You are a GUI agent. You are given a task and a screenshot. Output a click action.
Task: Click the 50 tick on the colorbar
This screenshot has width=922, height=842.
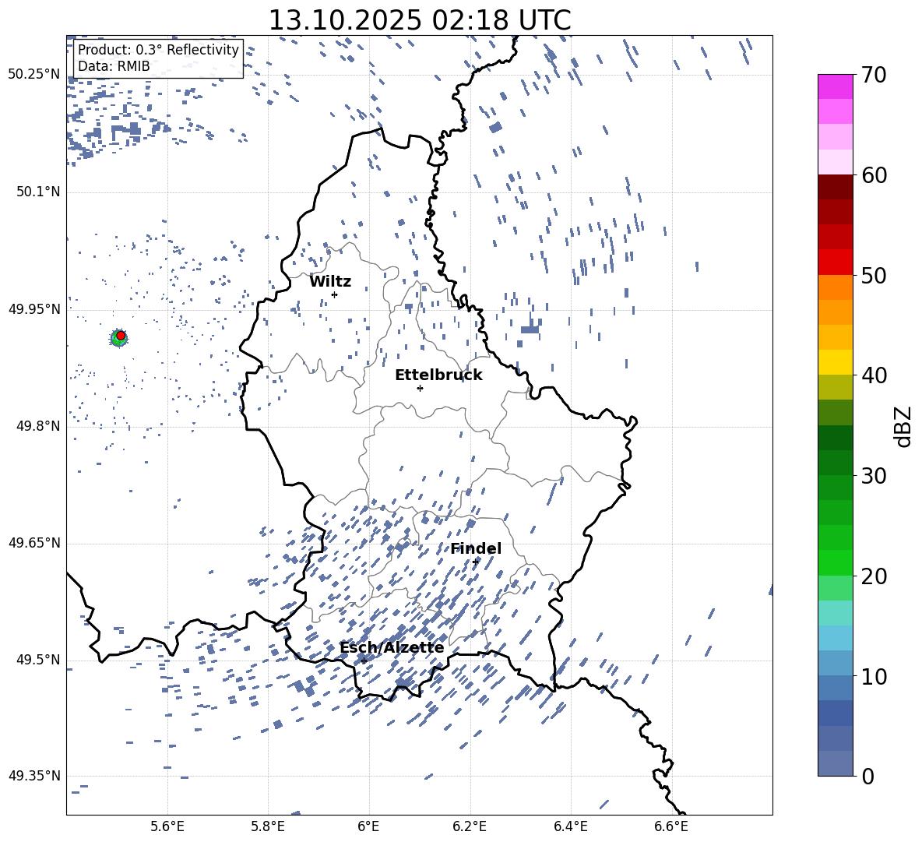coord(874,275)
